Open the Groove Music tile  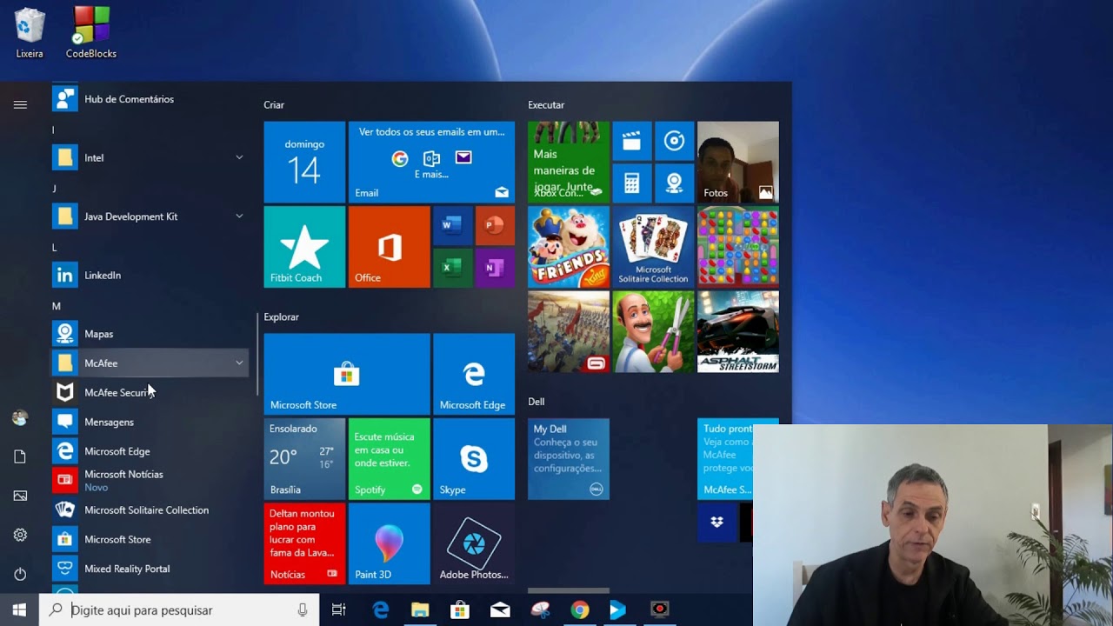(x=674, y=141)
